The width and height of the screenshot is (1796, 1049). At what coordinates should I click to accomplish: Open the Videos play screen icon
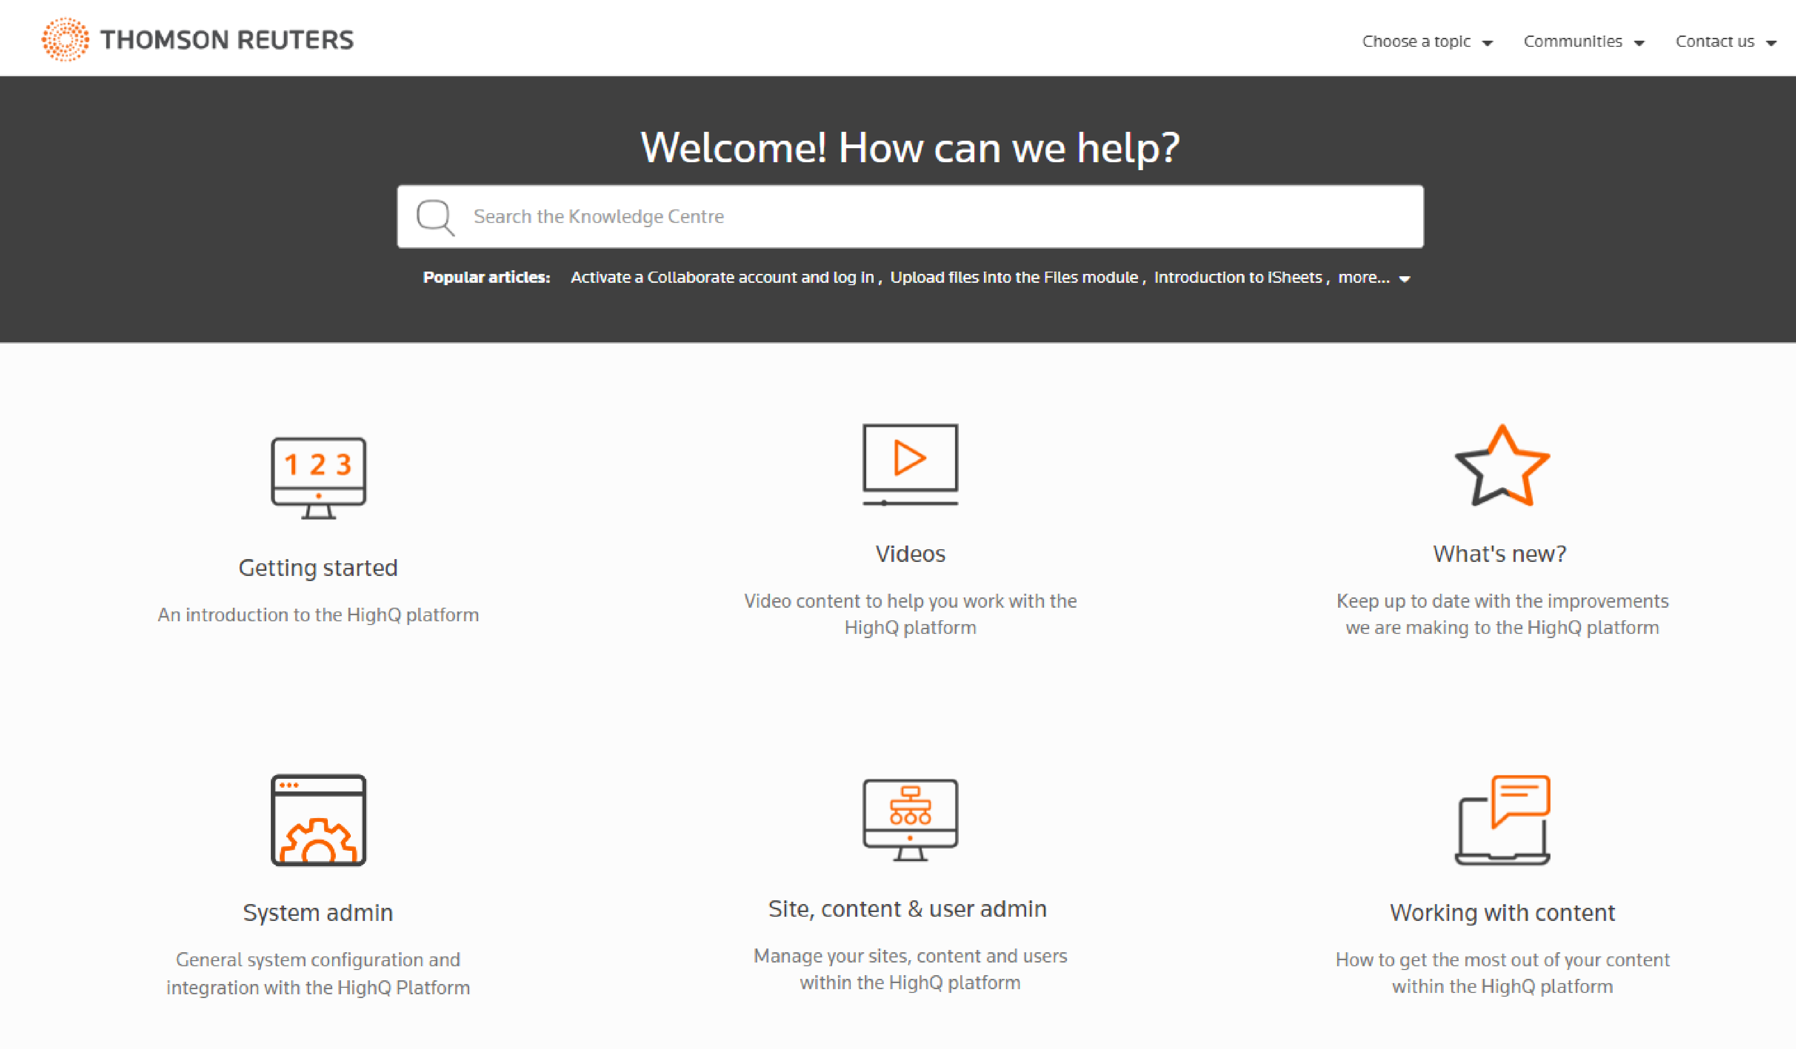click(910, 464)
